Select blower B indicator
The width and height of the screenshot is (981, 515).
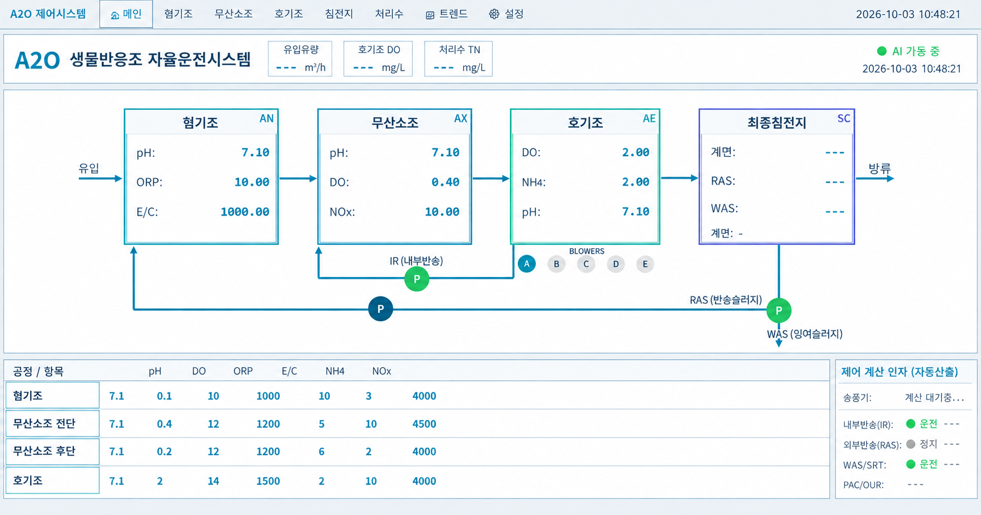(556, 264)
